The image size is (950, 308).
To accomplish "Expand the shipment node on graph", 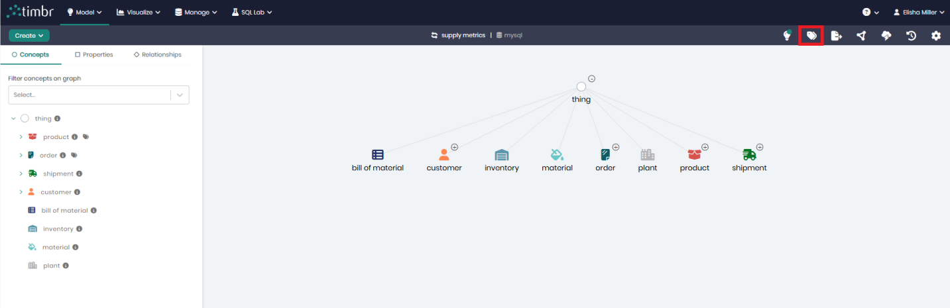I will pyautogui.click(x=760, y=147).
